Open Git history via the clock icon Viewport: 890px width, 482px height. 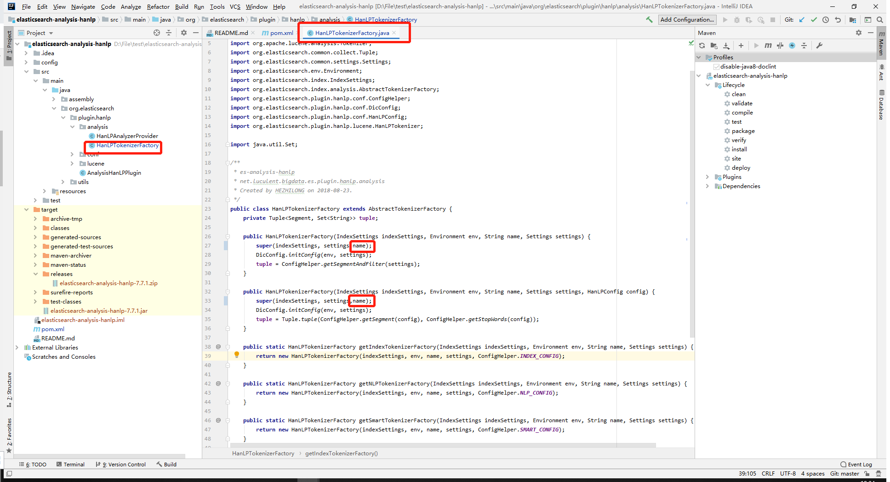[x=826, y=20]
